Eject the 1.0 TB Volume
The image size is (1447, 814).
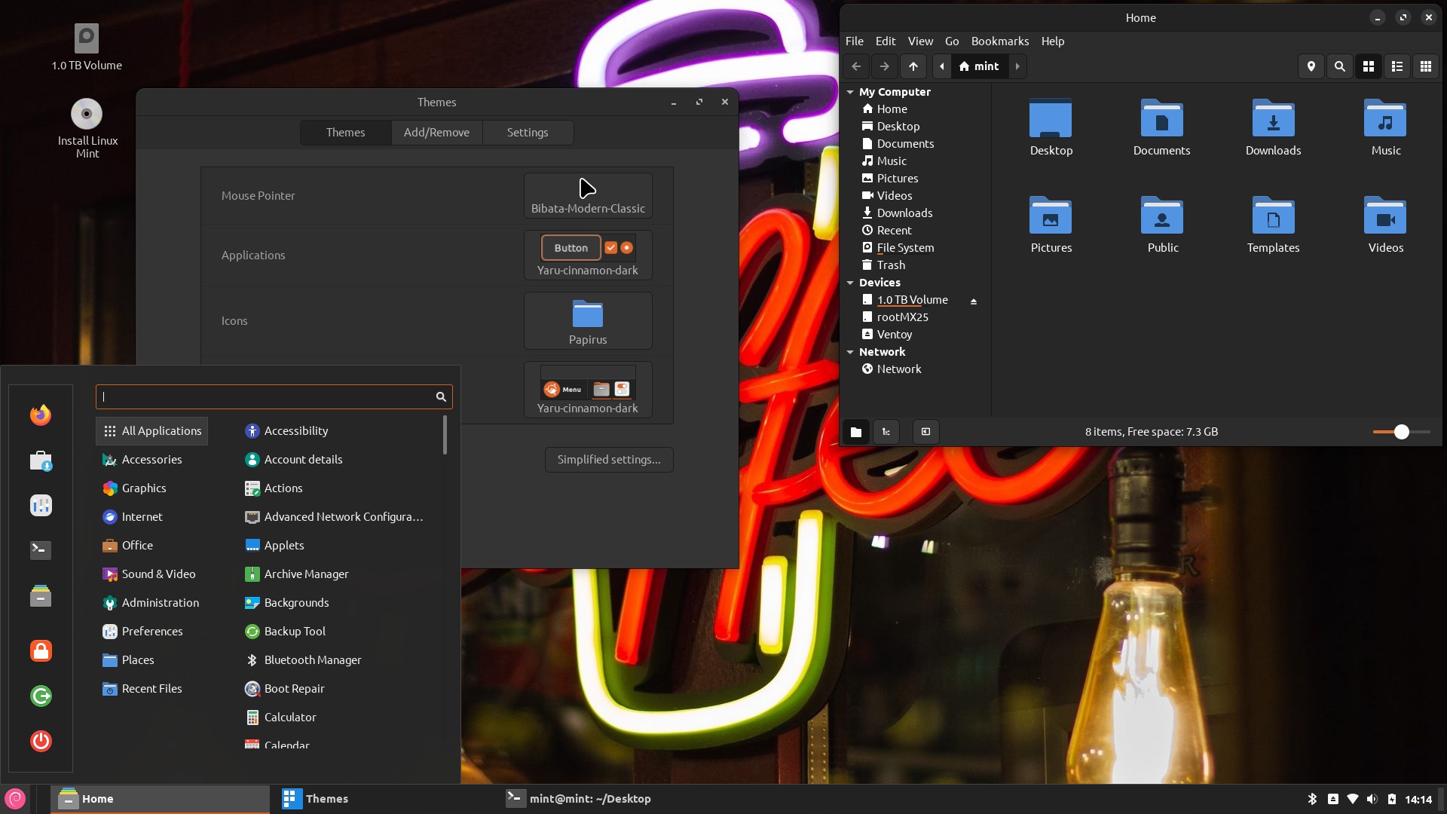(973, 301)
